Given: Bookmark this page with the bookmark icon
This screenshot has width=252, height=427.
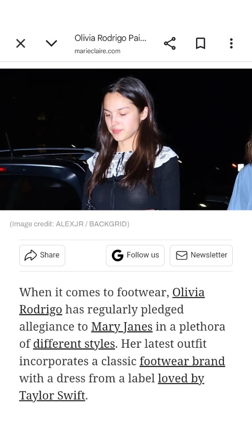Looking at the screenshot, I should (x=200, y=43).
